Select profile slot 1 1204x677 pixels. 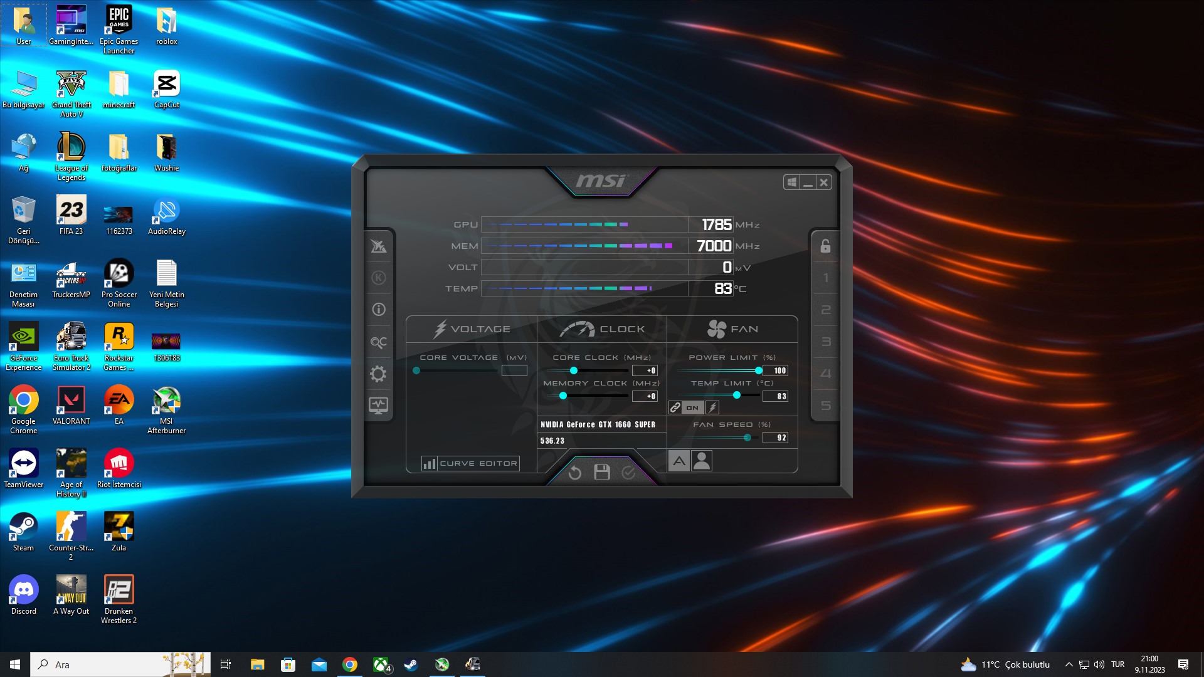pos(825,278)
